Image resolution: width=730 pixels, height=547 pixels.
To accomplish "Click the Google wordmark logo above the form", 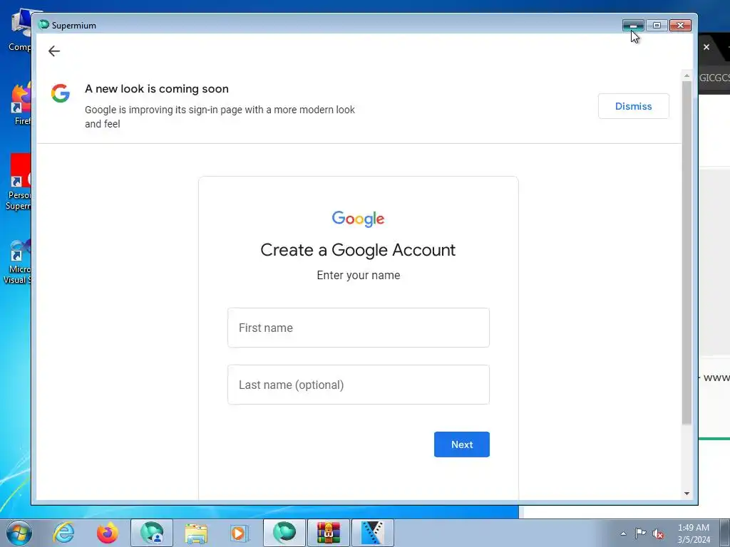I will tap(358, 219).
